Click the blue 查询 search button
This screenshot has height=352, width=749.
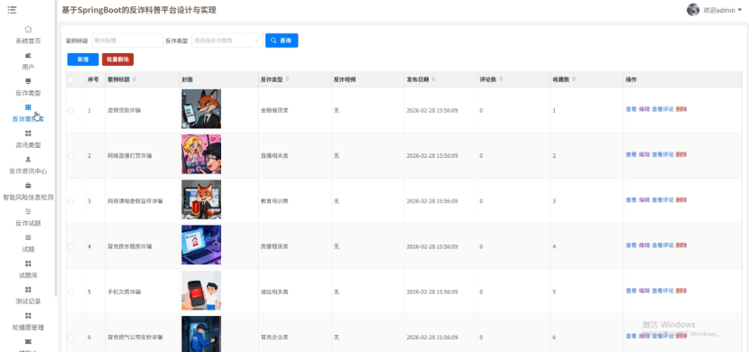pos(282,41)
